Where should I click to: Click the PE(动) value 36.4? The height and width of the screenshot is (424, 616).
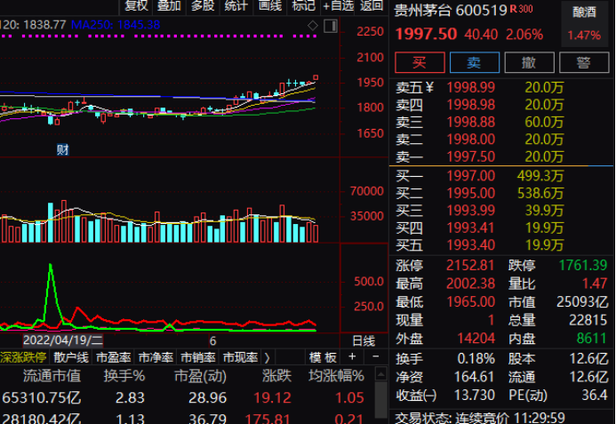[x=595, y=395]
